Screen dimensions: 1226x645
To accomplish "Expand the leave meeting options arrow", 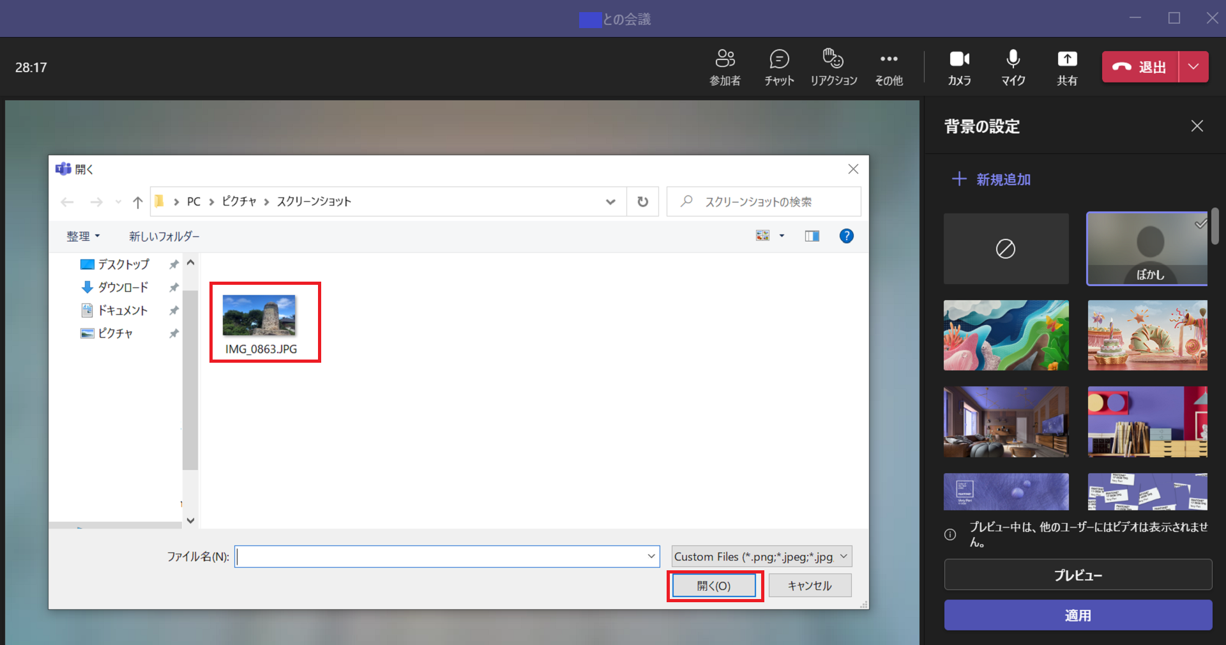I will tap(1193, 67).
